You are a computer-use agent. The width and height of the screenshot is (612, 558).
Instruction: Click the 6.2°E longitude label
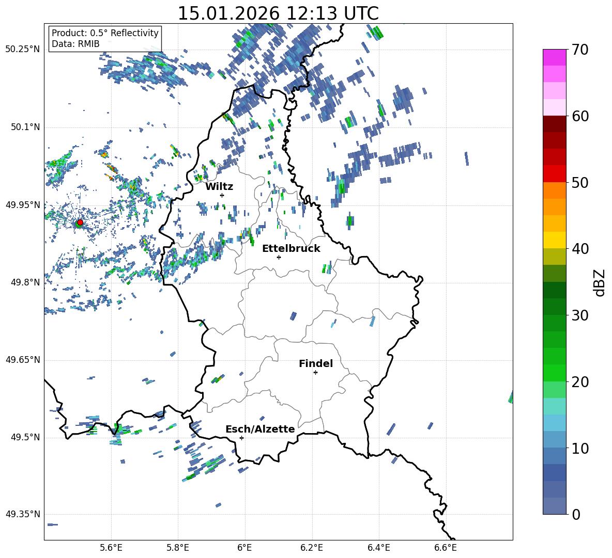(312, 548)
